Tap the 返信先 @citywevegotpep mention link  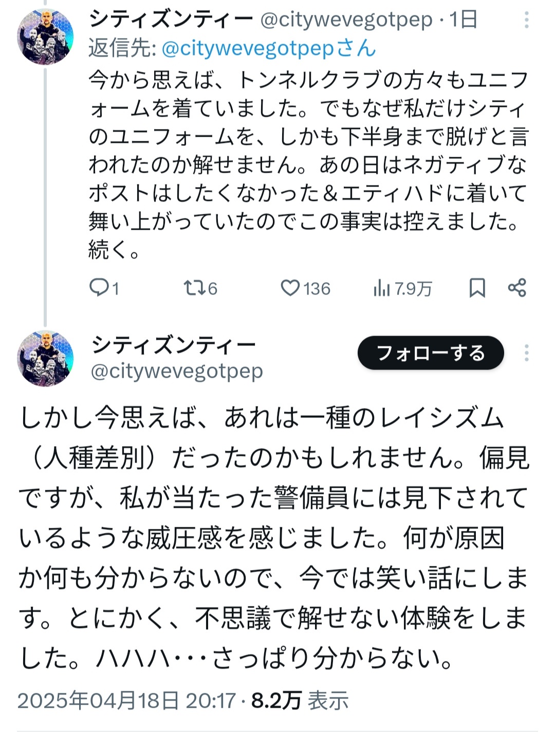pyautogui.click(x=269, y=48)
